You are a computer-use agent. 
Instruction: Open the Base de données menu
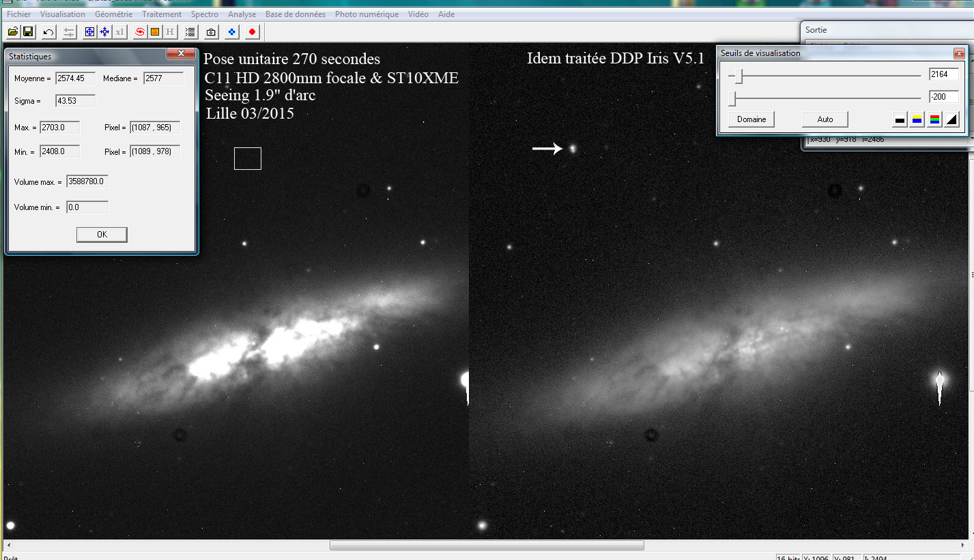(x=296, y=14)
